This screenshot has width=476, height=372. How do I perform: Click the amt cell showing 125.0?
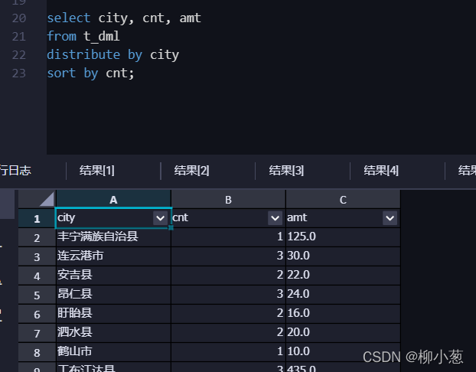click(343, 237)
